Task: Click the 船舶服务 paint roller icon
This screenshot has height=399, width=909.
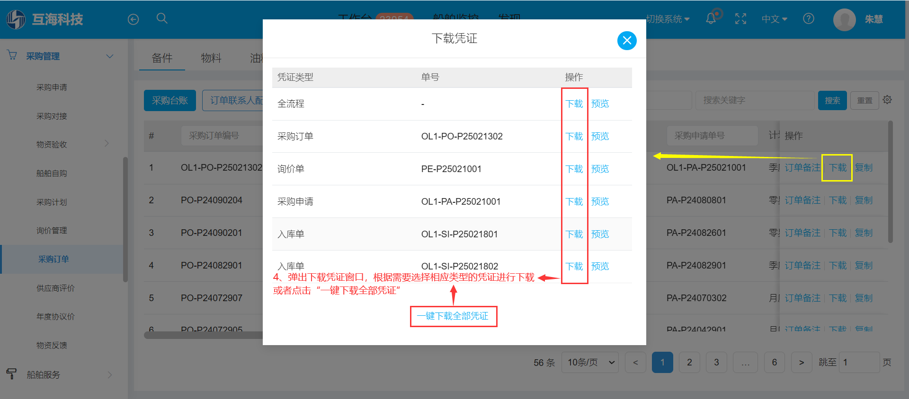Action: (12, 374)
